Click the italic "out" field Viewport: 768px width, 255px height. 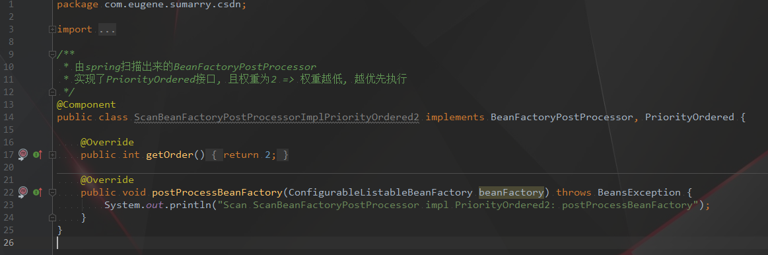155,205
